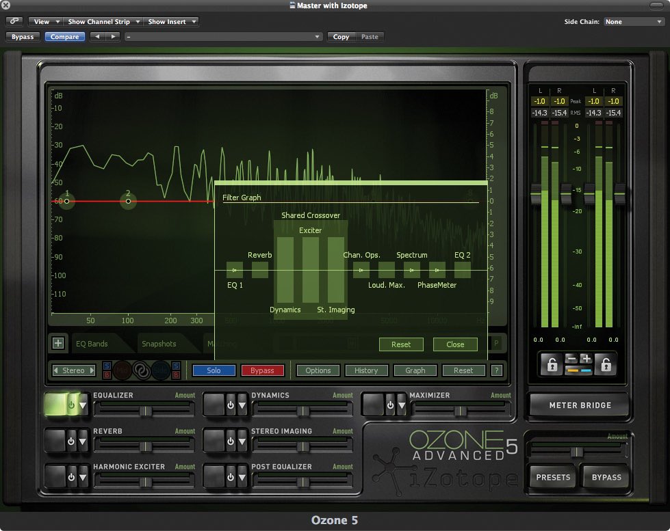Open the plugin preset dropdown field
The width and height of the screenshot is (670, 531).
pos(224,37)
